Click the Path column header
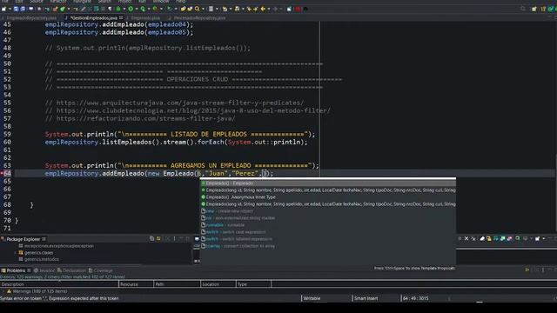557x313 pixels. click(x=177, y=284)
